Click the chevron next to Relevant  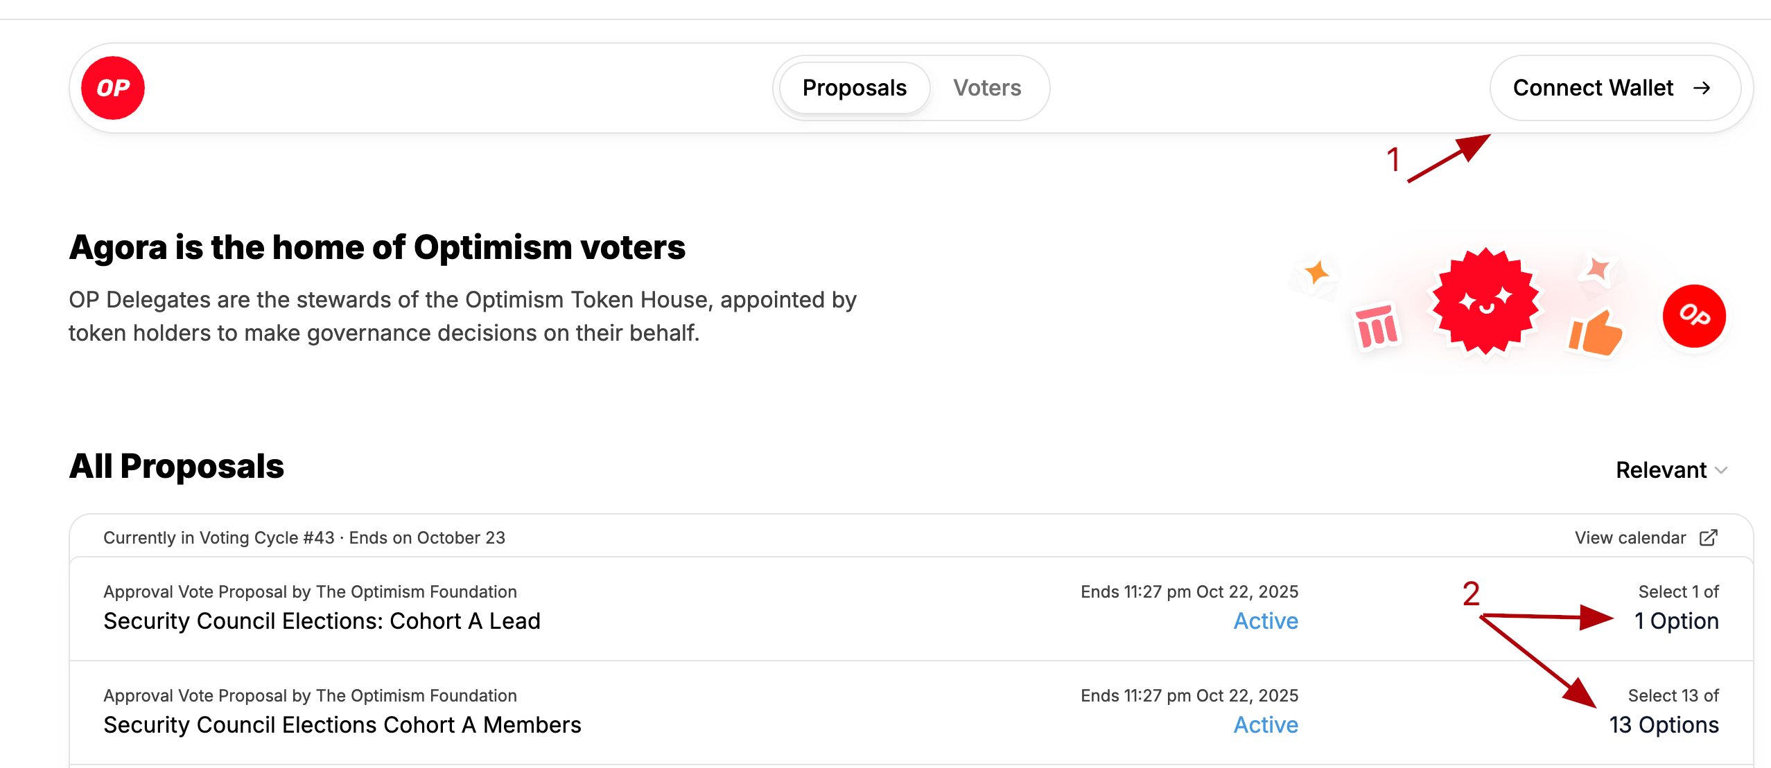coord(1721,470)
